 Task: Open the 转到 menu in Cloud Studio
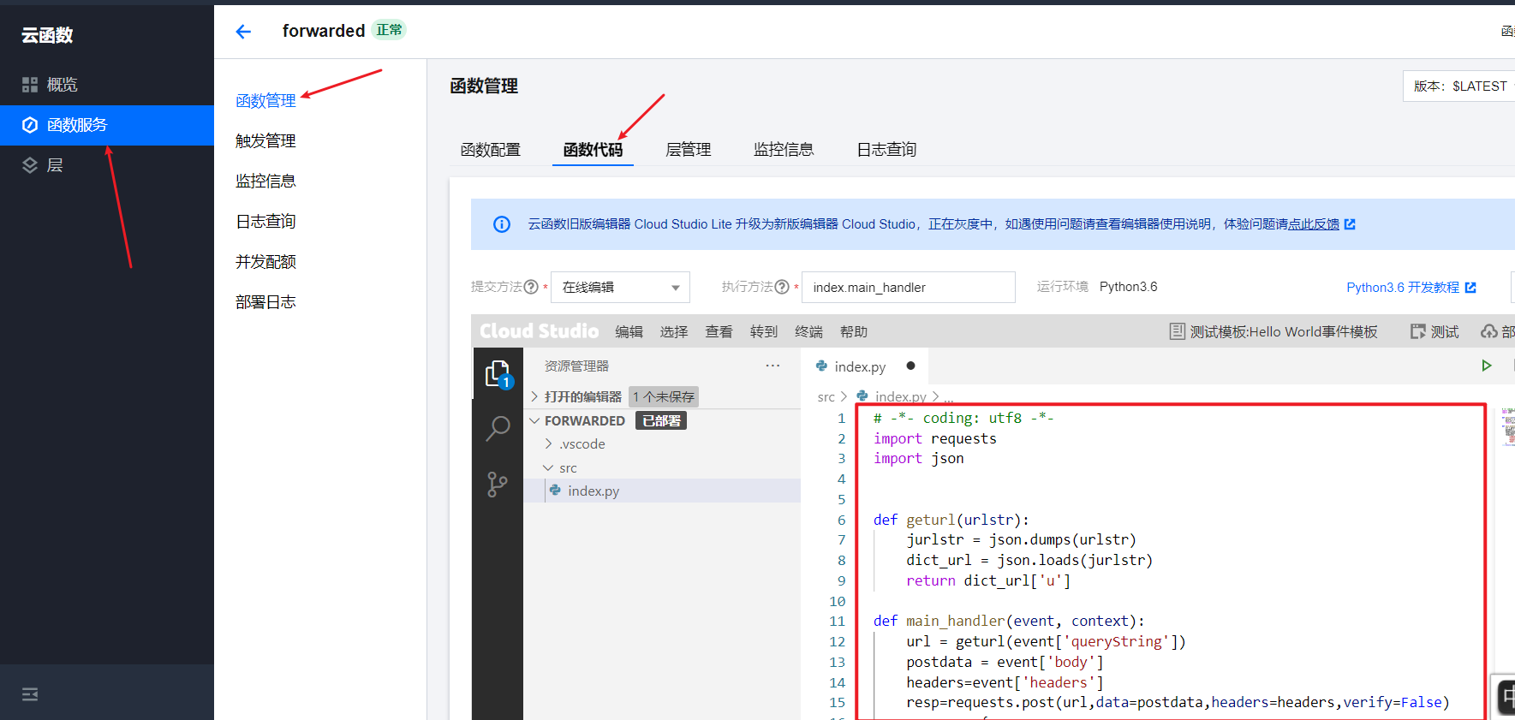pyautogui.click(x=764, y=331)
